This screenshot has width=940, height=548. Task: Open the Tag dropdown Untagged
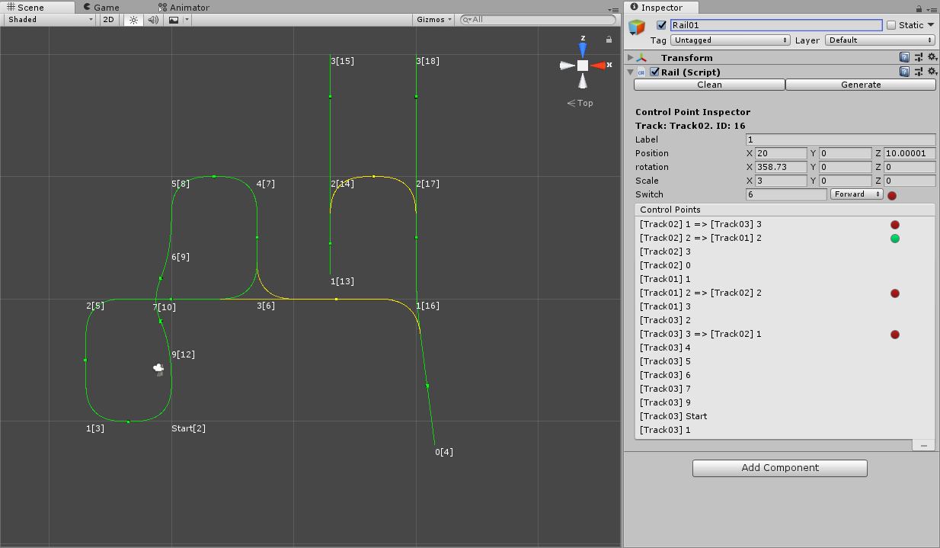(731, 40)
